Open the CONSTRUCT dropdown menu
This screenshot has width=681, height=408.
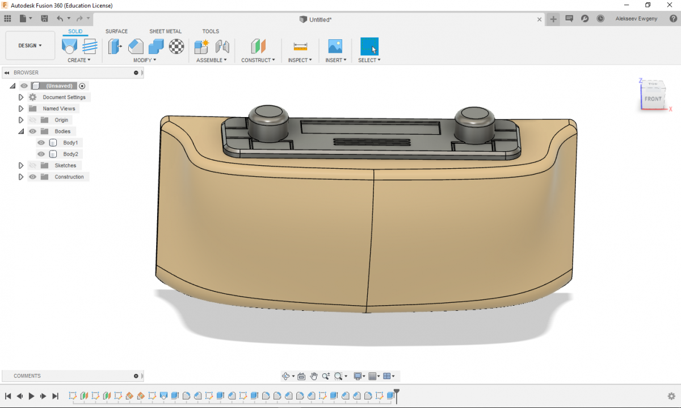pyautogui.click(x=258, y=60)
